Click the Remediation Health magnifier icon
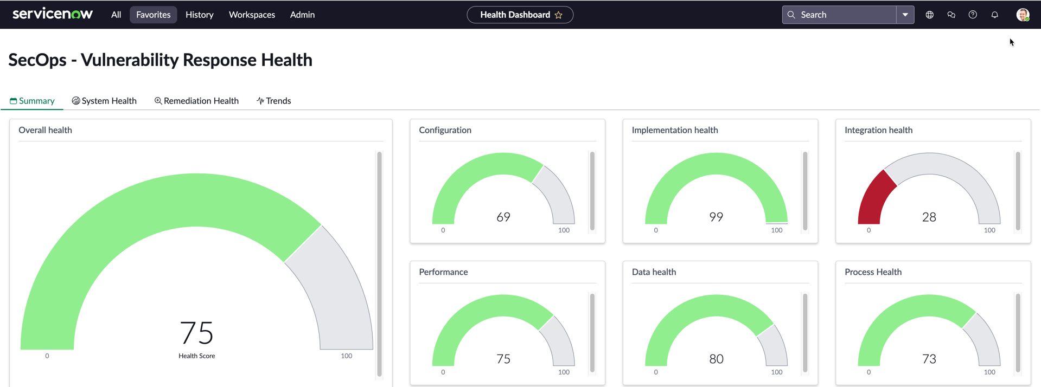1041x387 pixels. [x=158, y=101]
